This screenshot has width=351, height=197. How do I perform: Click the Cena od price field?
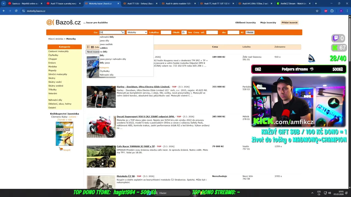tap(212, 32)
